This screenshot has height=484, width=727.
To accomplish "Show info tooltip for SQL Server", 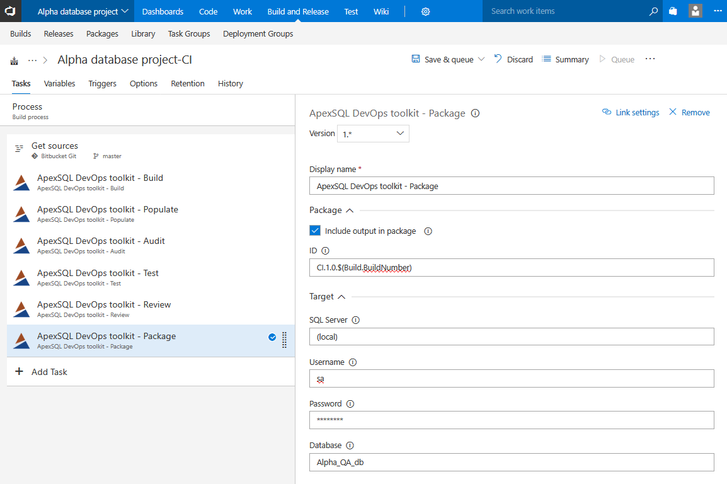I will [355, 320].
